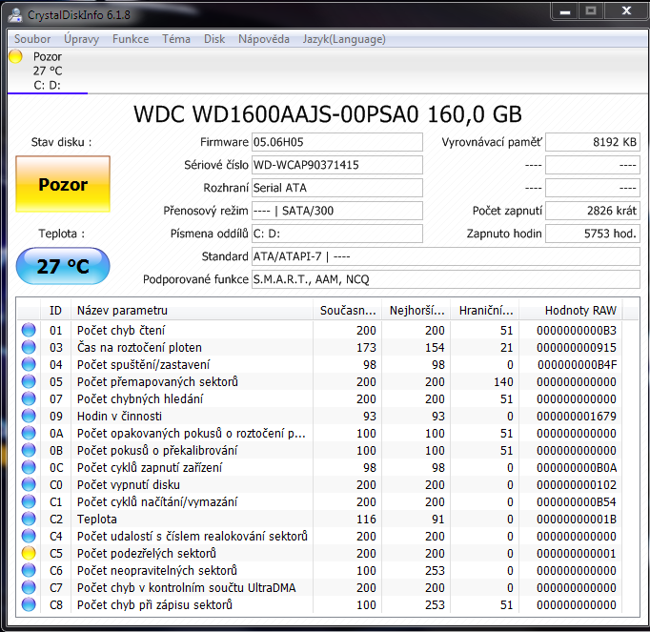This screenshot has height=632, width=650.
Task: Click the serial number field WD-WCAP90371415
Action: pos(337,165)
